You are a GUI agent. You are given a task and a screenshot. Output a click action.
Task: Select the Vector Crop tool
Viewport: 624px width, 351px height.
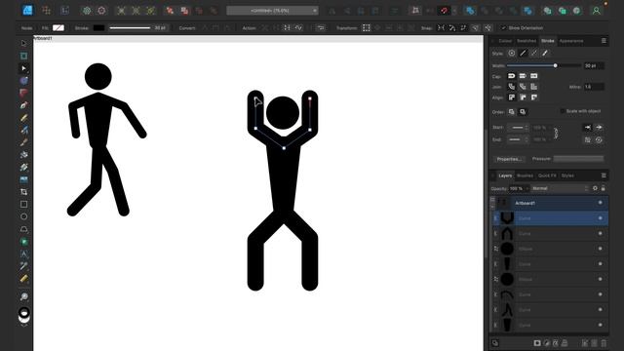23,192
